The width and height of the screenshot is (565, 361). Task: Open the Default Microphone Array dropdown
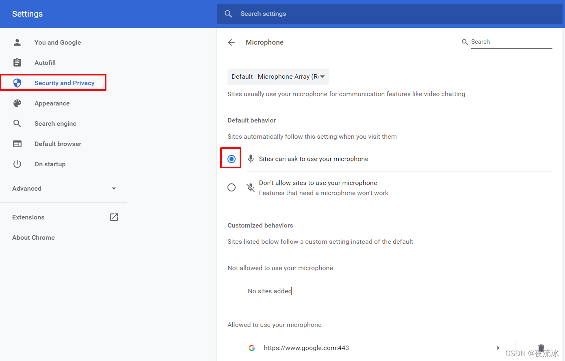coord(278,77)
